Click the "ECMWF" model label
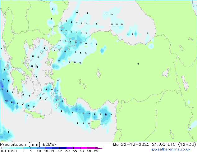 (x=50, y=145)
